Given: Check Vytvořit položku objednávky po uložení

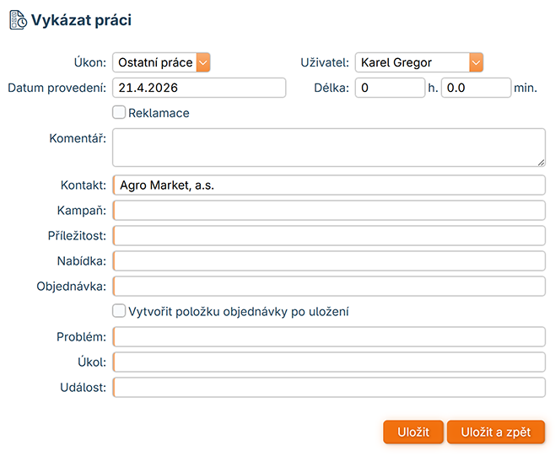Looking at the screenshot, I should point(119,311).
